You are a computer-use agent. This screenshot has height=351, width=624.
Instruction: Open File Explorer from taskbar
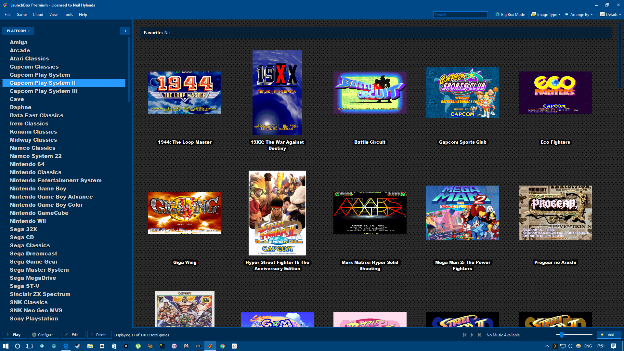click(90, 346)
